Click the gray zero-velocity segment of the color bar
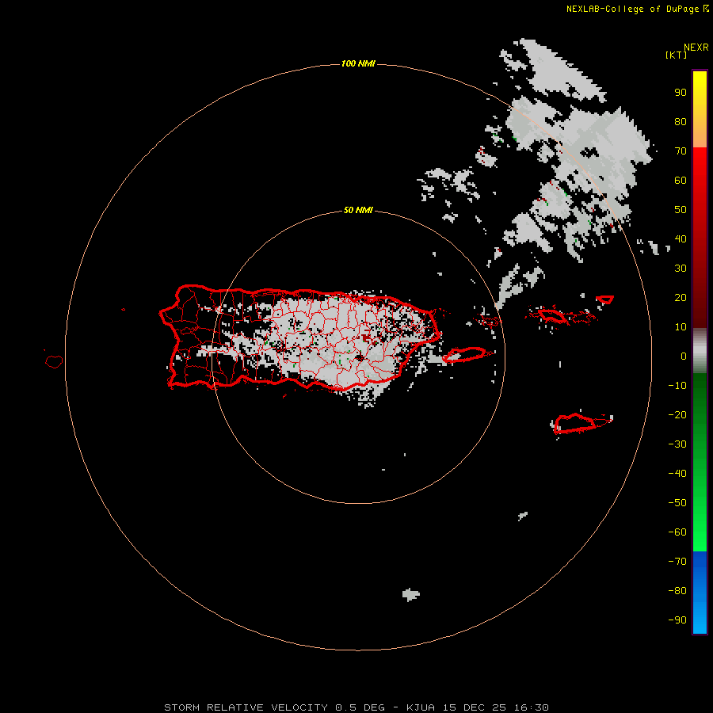Screen dimensions: 713x713 tap(700, 351)
